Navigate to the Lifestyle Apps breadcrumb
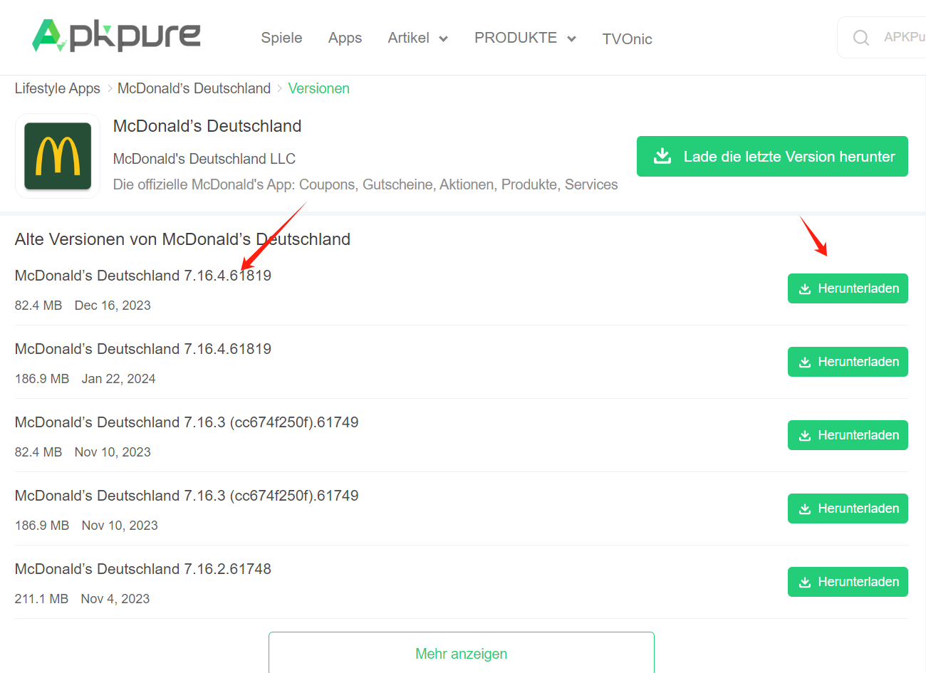The width and height of the screenshot is (926, 673). (57, 88)
